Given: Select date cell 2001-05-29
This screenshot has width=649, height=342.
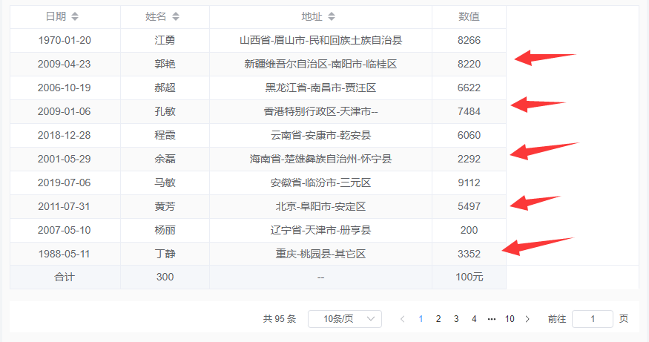Looking at the screenshot, I should click(x=64, y=159).
